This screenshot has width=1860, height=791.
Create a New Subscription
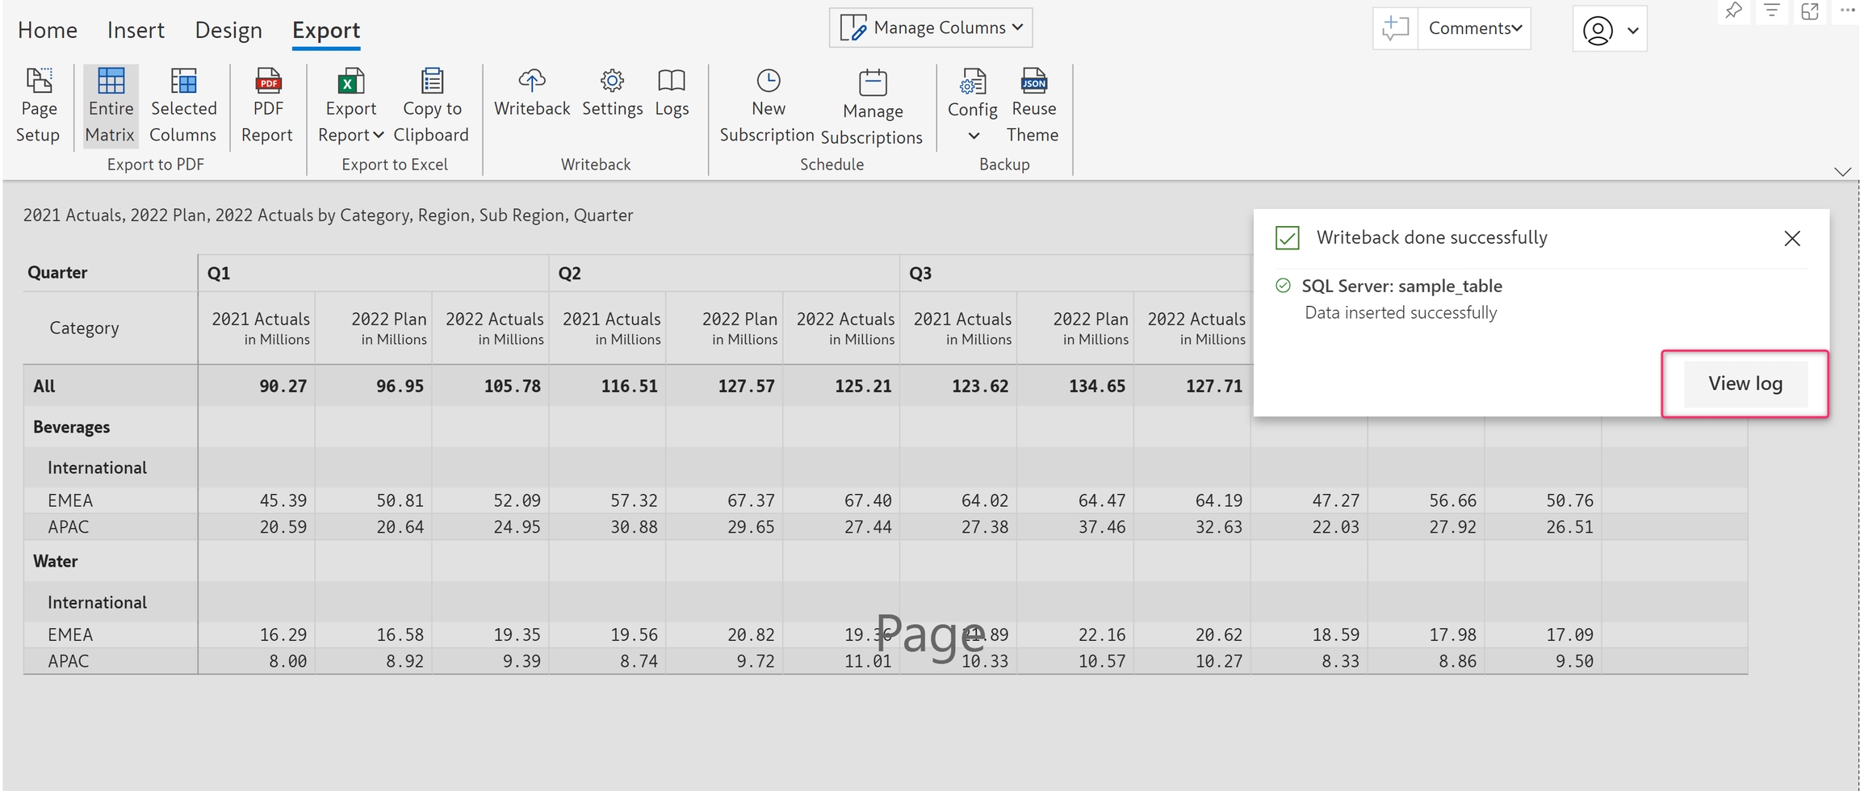[x=767, y=106]
